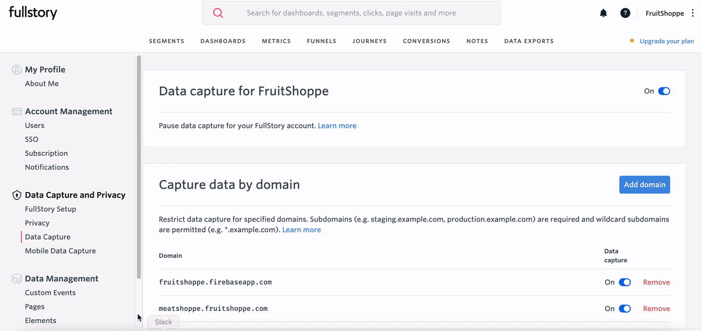Go to the Metrics tab

click(276, 41)
